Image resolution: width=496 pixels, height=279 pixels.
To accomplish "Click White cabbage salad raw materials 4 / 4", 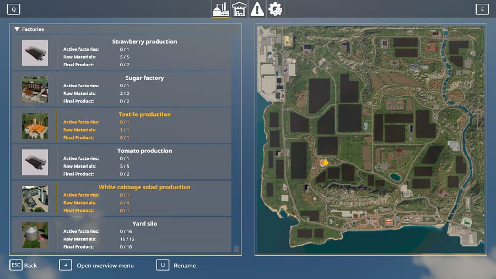I will (125, 203).
